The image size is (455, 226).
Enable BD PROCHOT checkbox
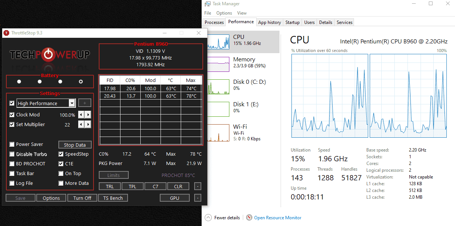tap(12, 164)
